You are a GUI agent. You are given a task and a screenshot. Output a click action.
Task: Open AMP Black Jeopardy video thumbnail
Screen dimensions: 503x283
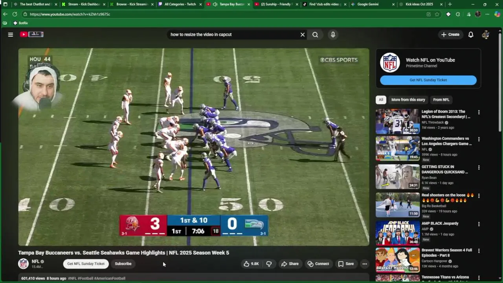397,233
